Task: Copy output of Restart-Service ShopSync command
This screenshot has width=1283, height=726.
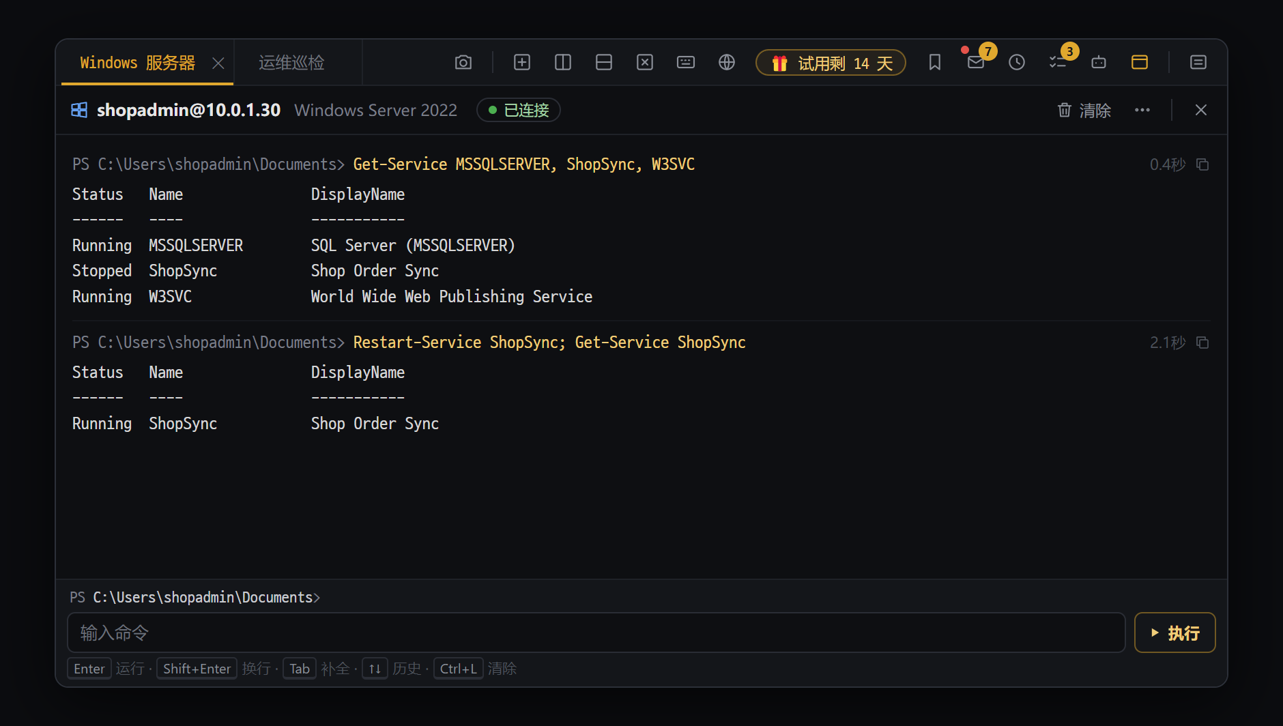Action: tap(1202, 343)
